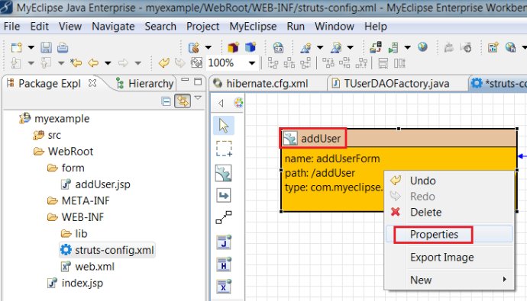
Task: Open the New wizard dropdown arrow
Action: click(x=31, y=47)
